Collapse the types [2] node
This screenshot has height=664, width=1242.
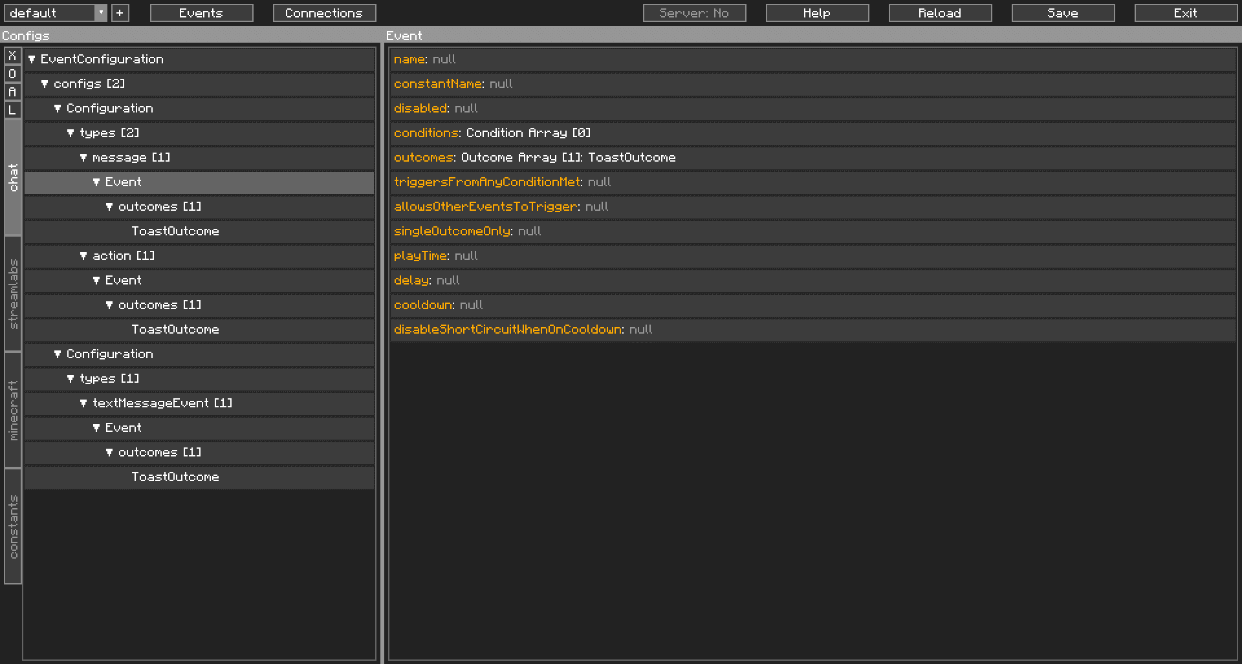(71, 133)
